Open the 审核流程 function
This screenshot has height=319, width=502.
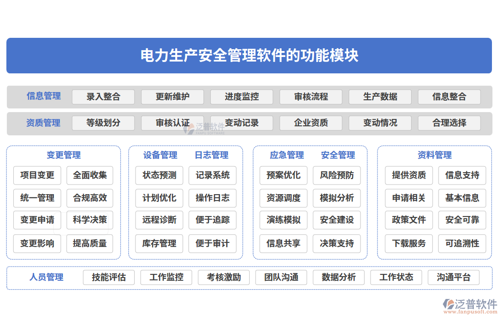pyautogui.click(x=311, y=97)
